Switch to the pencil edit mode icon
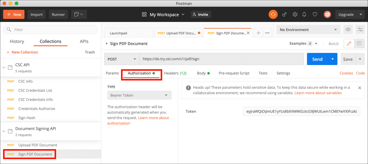368x164 pixels. (349, 43)
